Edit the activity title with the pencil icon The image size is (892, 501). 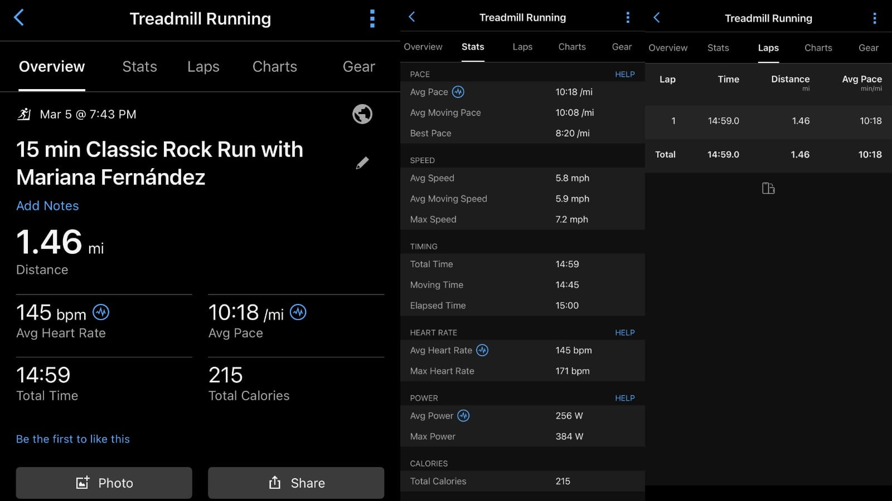coord(362,163)
